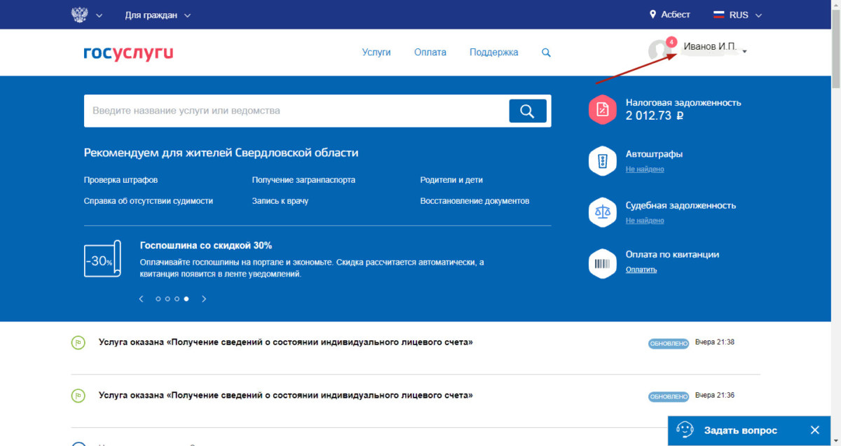Viewport: 841px width, 446px height.
Task: Change city by clicking 'Асбест'
Action: (676, 15)
